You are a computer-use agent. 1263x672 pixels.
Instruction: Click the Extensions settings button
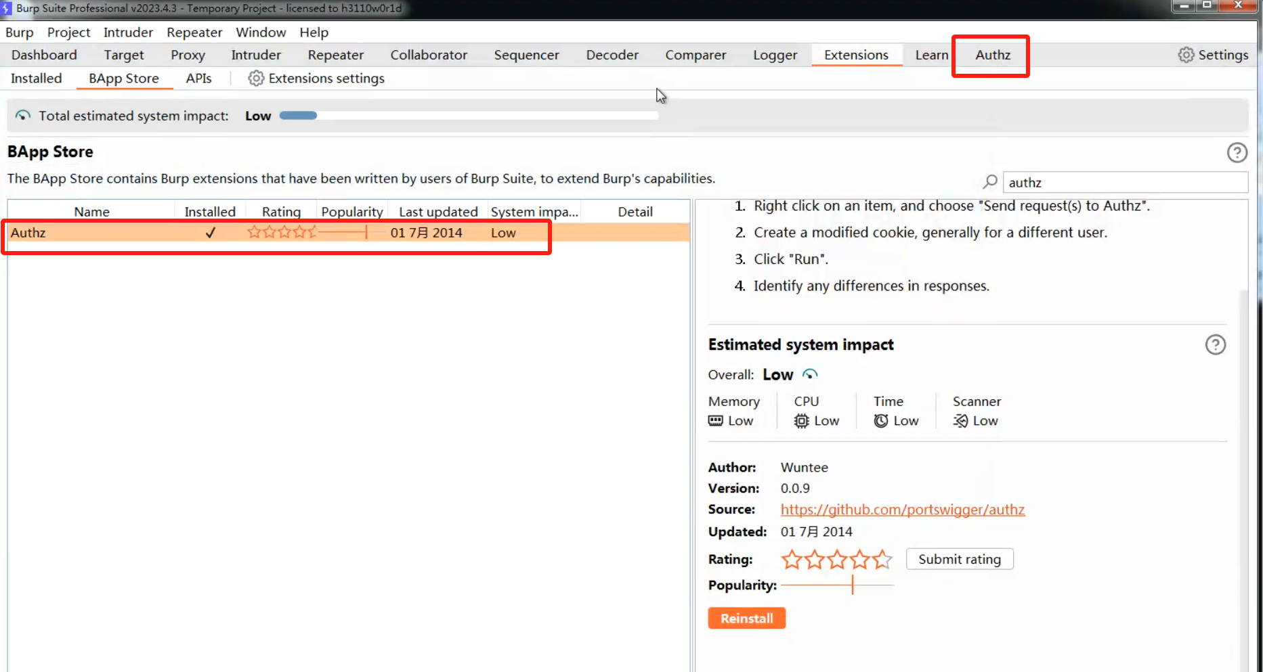coord(316,79)
